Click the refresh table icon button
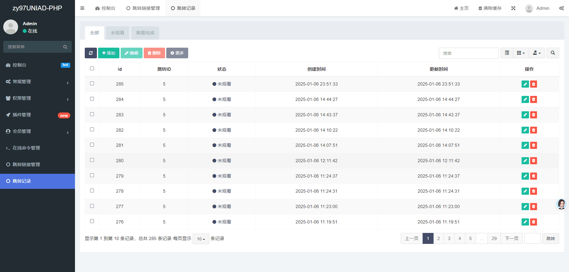Screen dimensions: 569x272 pos(91,53)
